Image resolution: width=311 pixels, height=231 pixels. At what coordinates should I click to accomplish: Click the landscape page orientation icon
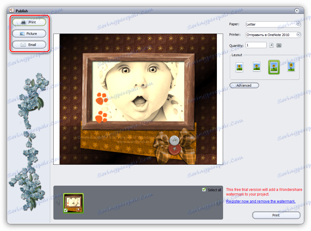[279, 45]
